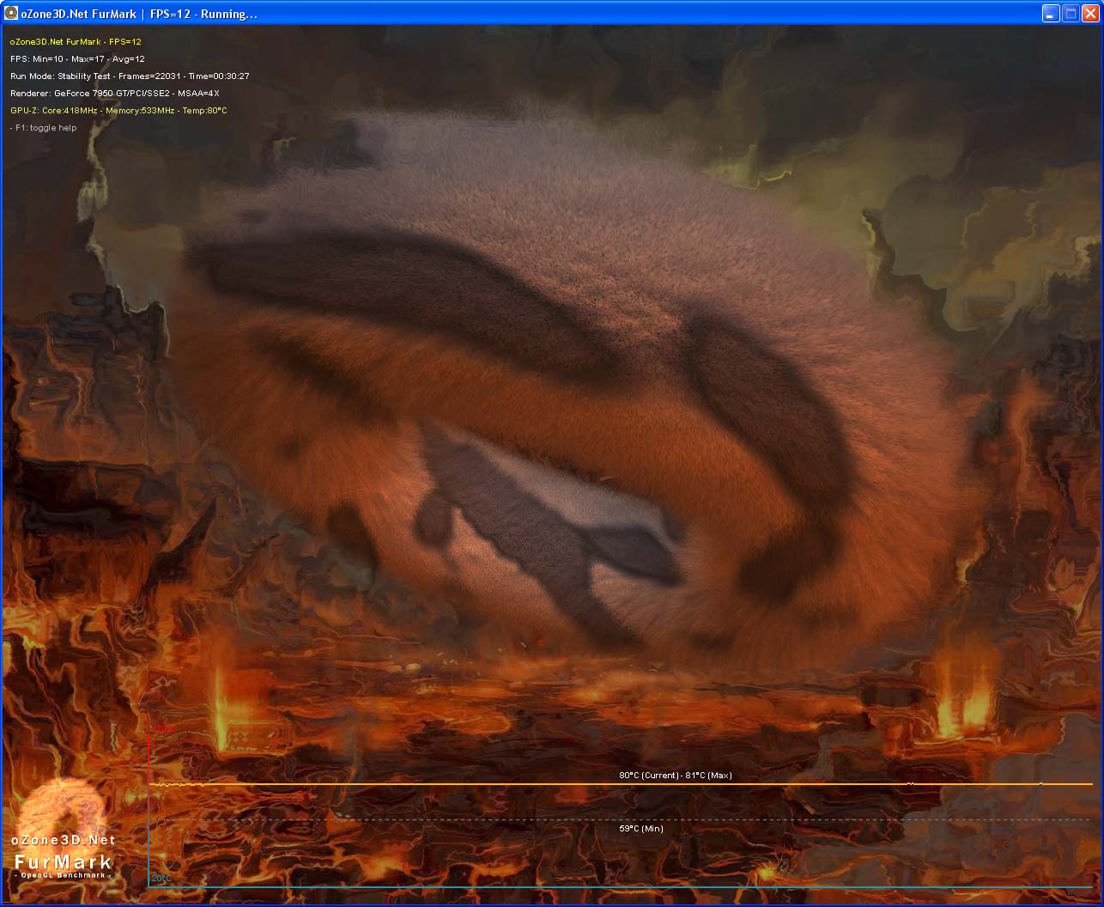
Task: Select the yellow 'oZone3D.Net FurMark - FPS=12' overlay line
Action: [x=76, y=41]
